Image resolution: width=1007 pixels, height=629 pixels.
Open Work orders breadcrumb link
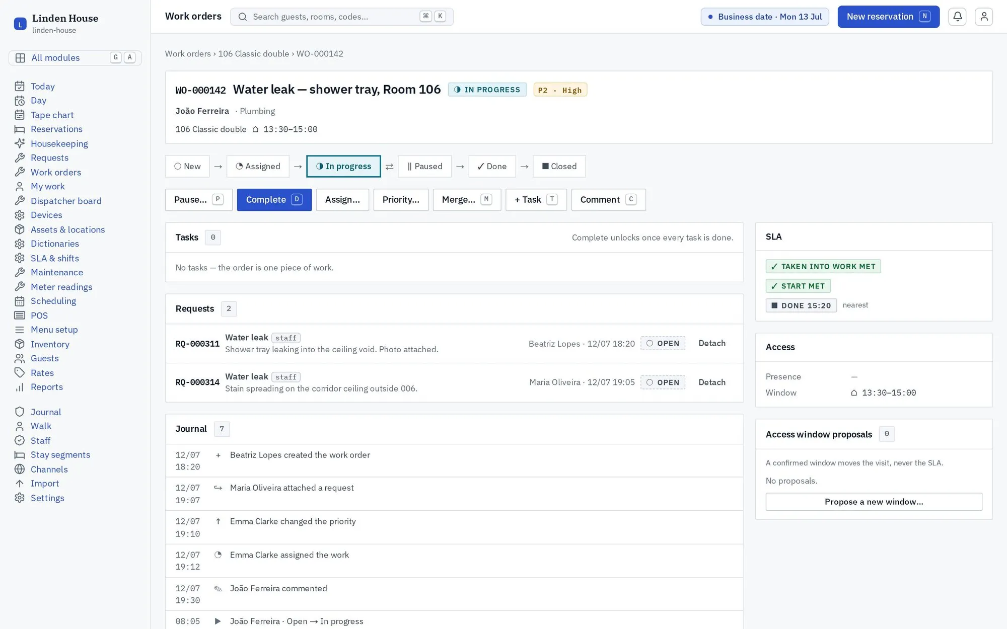tap(188, 54)
